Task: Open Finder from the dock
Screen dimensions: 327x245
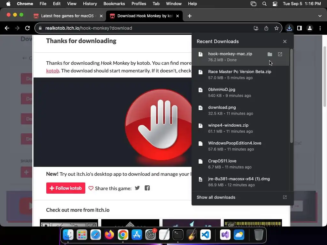Action: [68, 235]
